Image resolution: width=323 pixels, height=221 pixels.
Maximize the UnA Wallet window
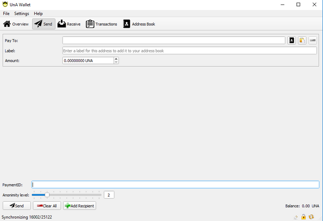tap(298, 5)
